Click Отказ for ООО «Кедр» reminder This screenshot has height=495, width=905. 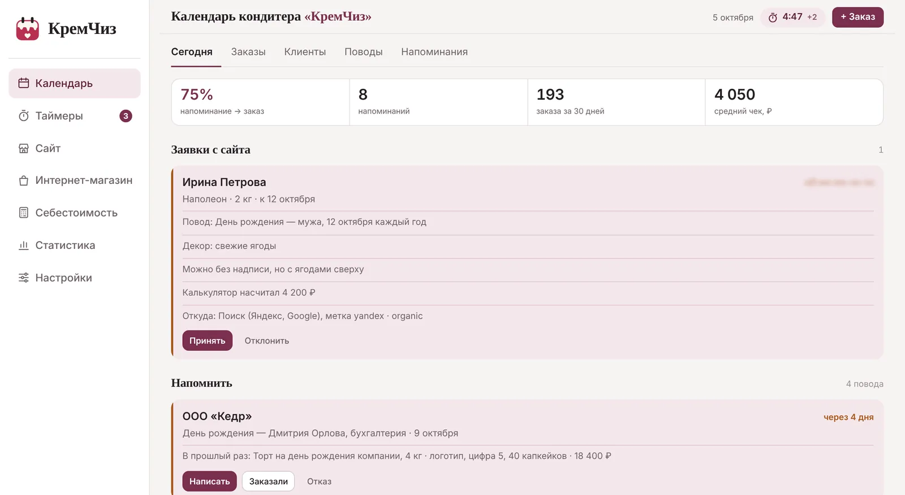(x=319, y=481)
